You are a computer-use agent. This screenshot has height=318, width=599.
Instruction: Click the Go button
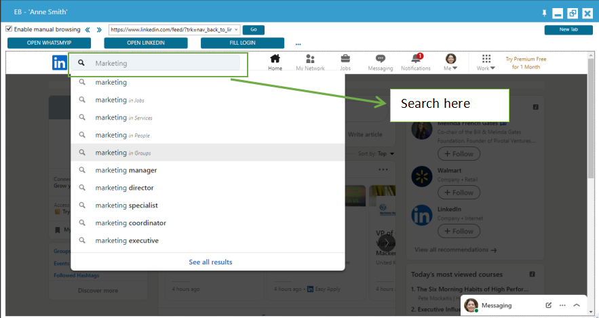click(254, 30)
